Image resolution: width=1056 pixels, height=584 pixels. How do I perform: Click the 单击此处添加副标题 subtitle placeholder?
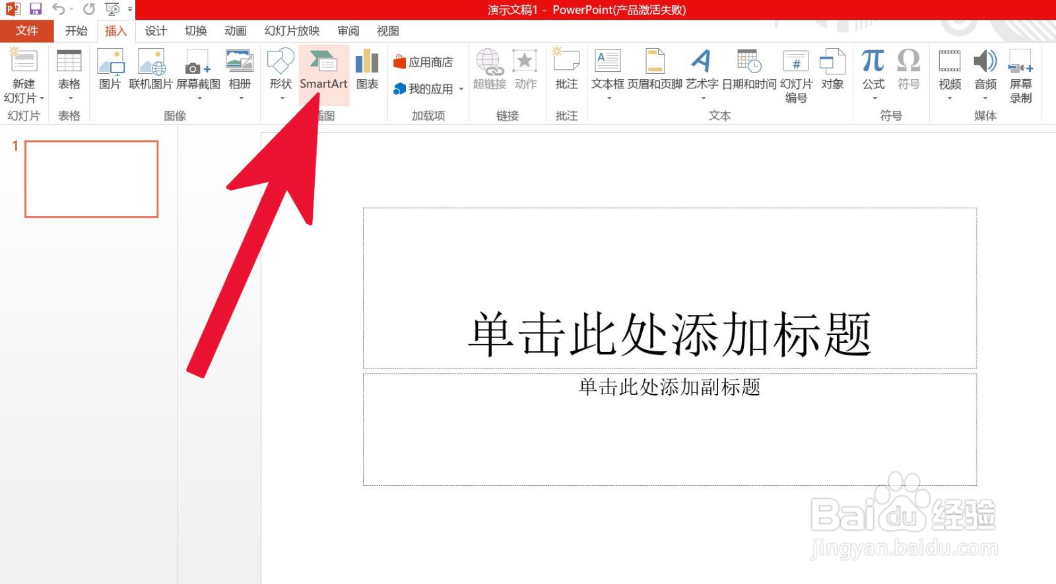pyautogui.click(x=670, y=430)
